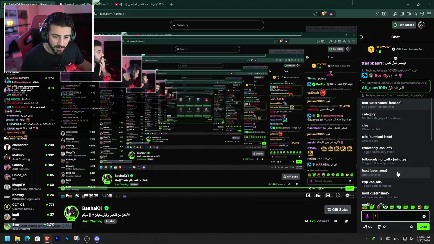The width and height of the screenshot is (434, 244).
Task: Open the browser extensions puzzle icon
Action: (x=377, y=14)
